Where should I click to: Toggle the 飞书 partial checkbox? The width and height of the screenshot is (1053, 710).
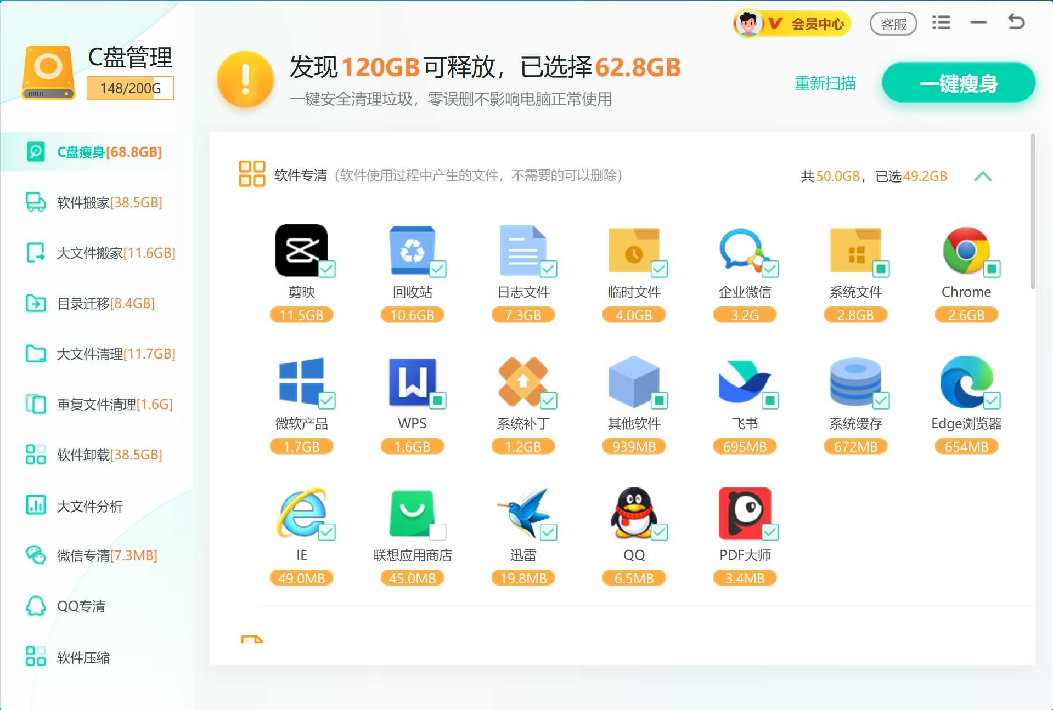click(x=770, y=401)
